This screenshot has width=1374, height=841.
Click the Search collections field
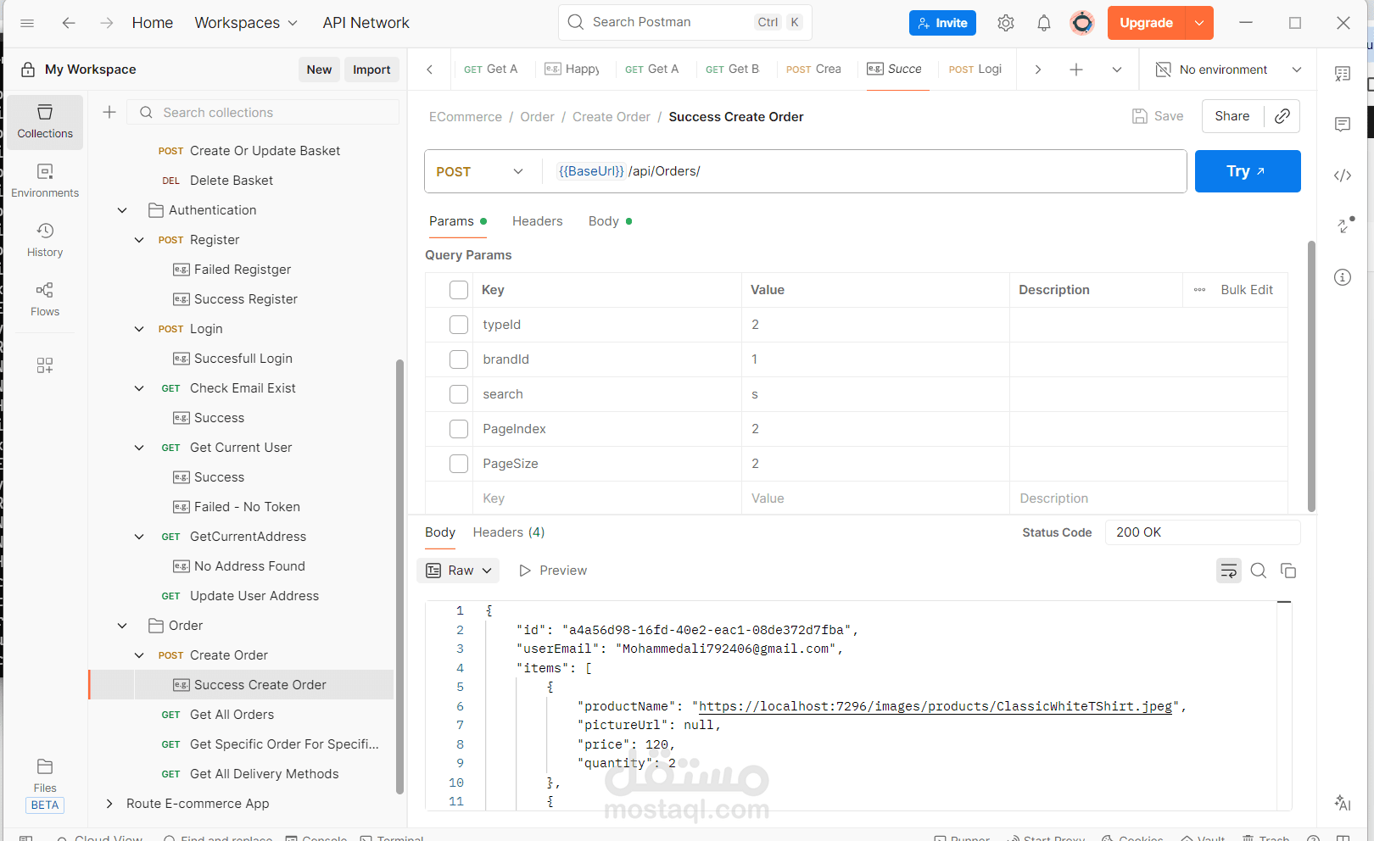[x=263, y=112]
